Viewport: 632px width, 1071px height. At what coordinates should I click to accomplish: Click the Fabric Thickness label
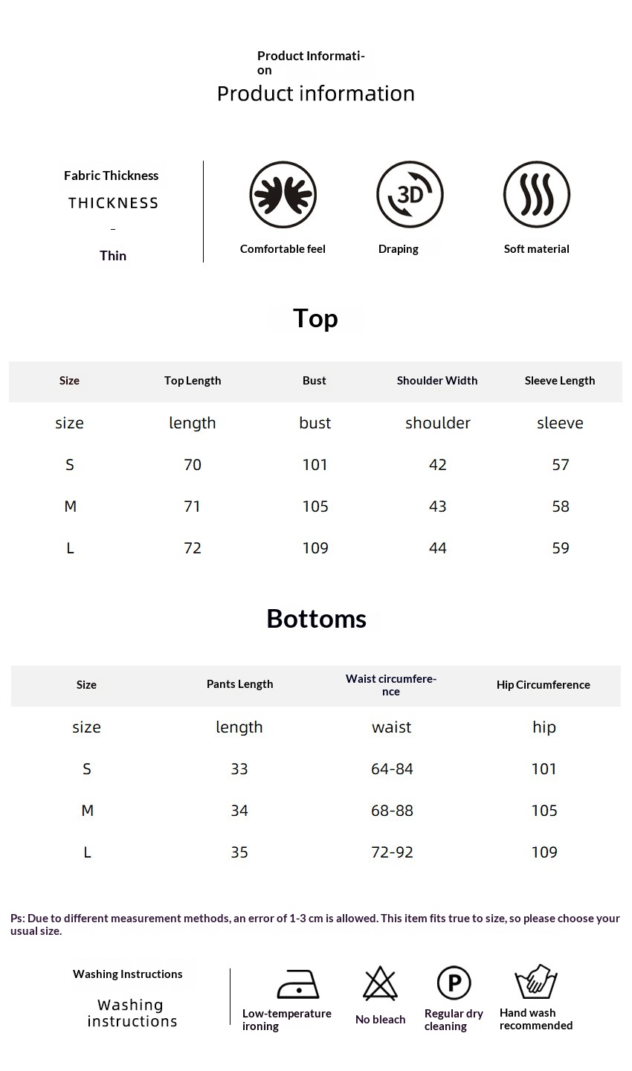click(x=112, y=176)
